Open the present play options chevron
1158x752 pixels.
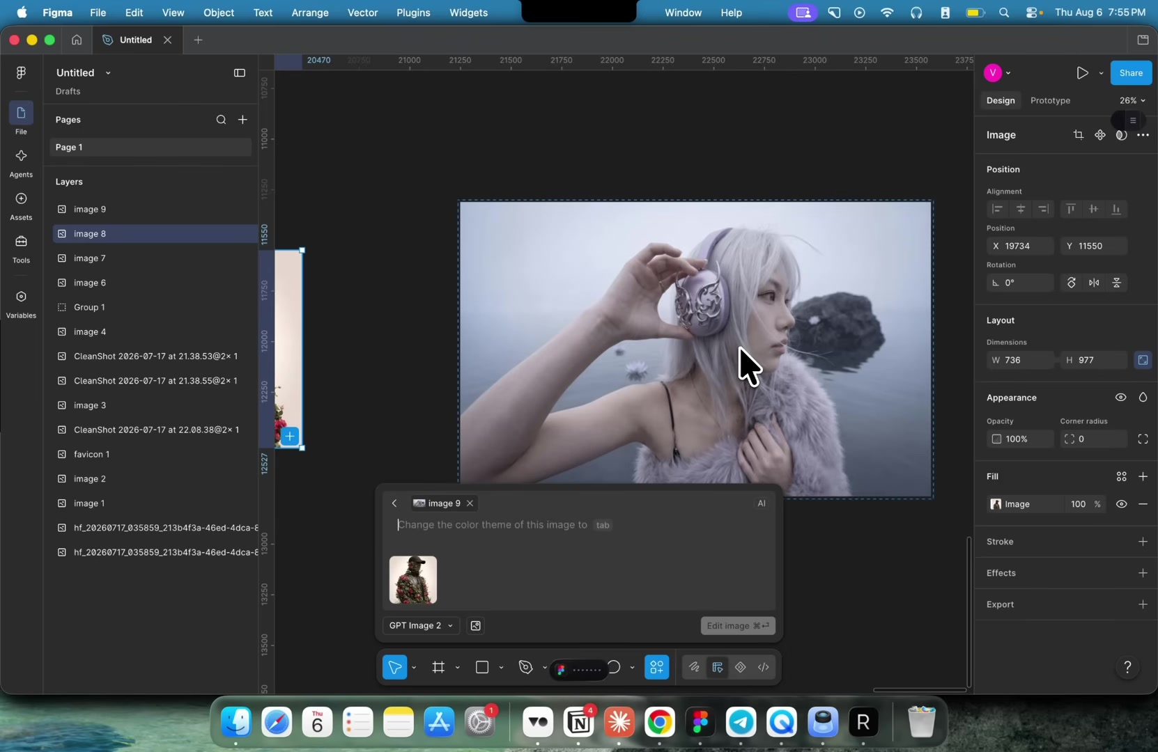1101,73
